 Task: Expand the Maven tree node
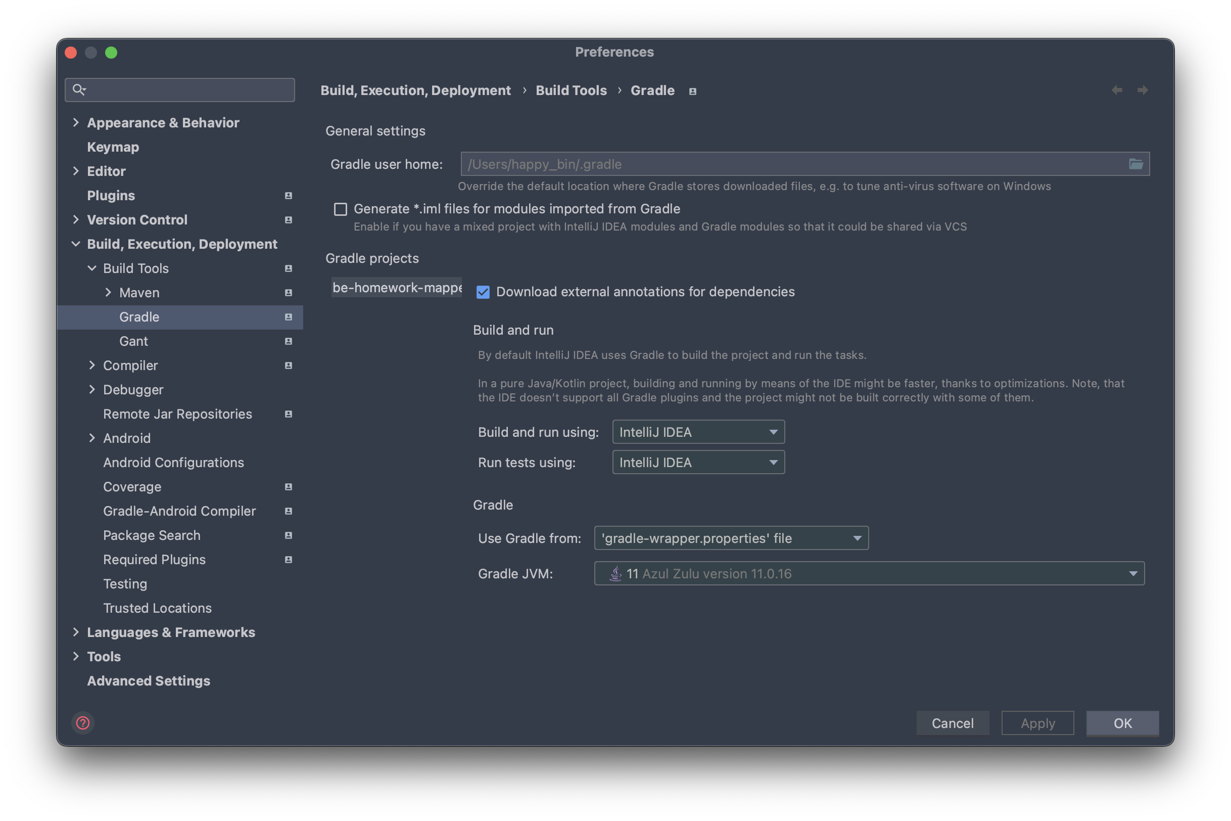click(x=108, y=293)
